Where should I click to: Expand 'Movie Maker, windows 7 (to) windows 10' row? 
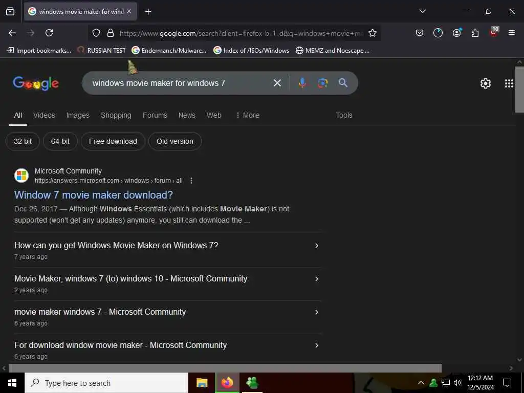(x=167, y=283)
